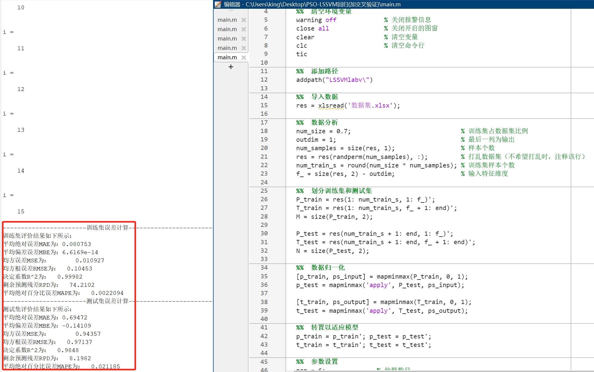This screenshot has height=372, width=594.
Task: Click the test set RMSE value 0.97137
Action: coord(80,342)
